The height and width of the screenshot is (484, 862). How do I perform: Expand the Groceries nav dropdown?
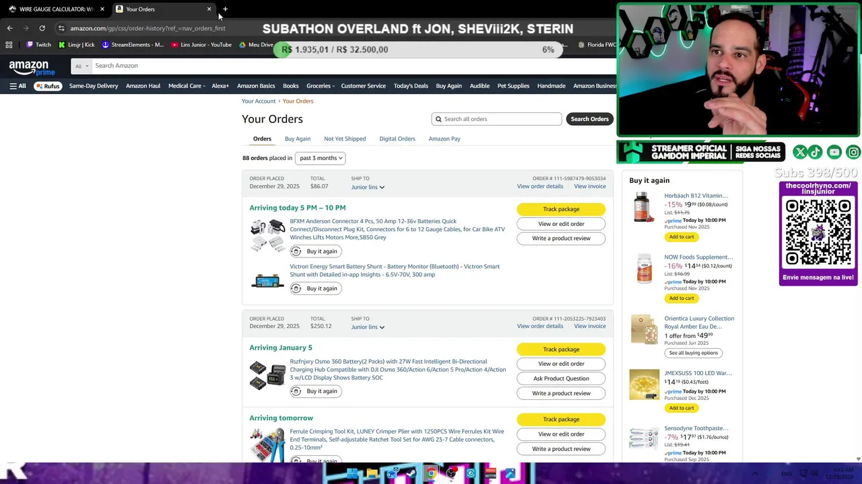point(321,86)
